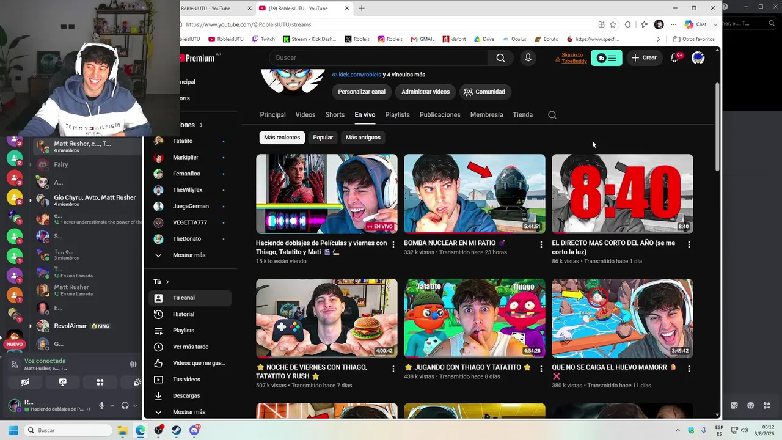
Task: Open Edge profile avatar
Action: 659,24
